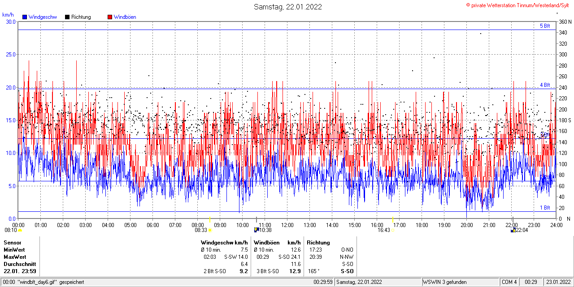574x287 pixels.
Task: Click the title Samstag, 22.01.2022
Action: 287,7
